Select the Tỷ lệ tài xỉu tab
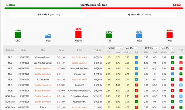This screenshot has width=185, height=110. pos(139,14)
